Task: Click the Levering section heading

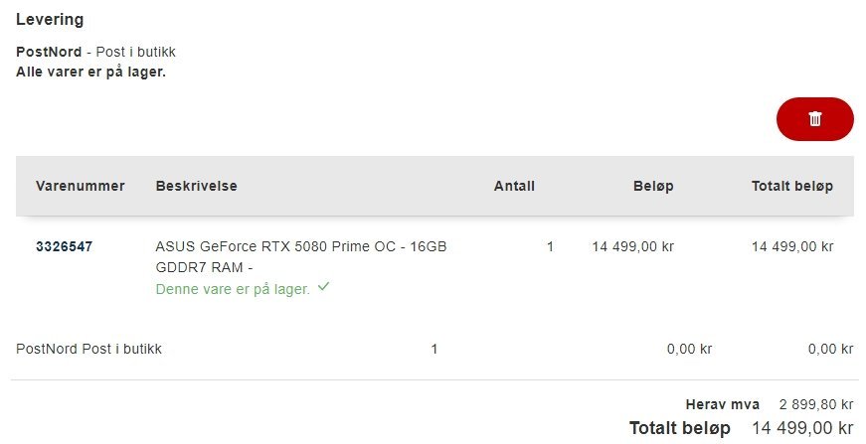Action: [50, 20]
